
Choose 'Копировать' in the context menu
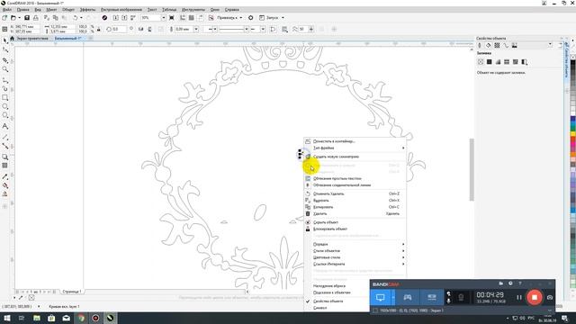tap(355, 207)
